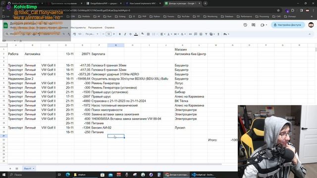
Task: Click the Настройки Доступа share button
Action: [288, 25]
